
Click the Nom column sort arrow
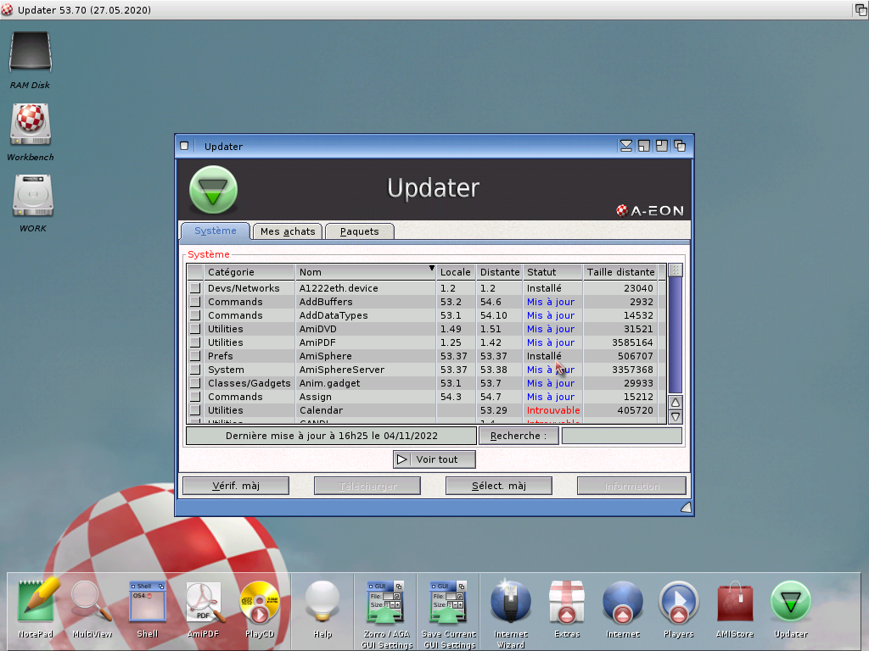(x=431, y=269)
